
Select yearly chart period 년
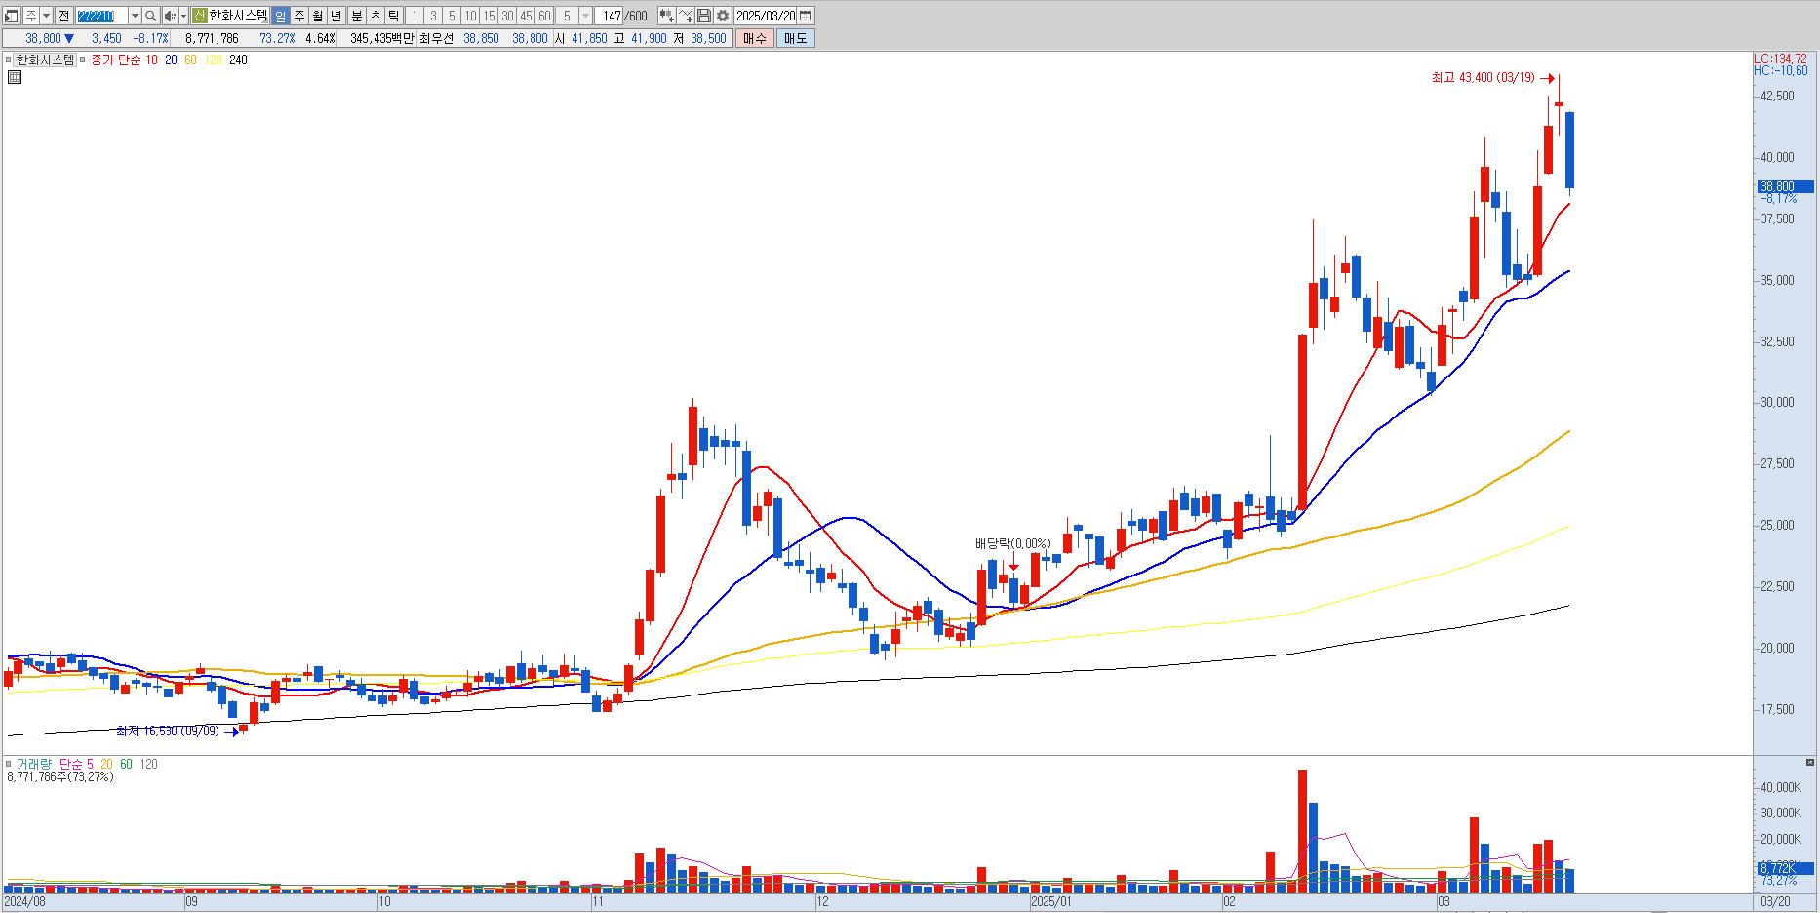click(x=336, y=16)
